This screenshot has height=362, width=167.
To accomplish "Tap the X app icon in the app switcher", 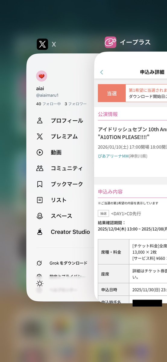I will (42, 44).
